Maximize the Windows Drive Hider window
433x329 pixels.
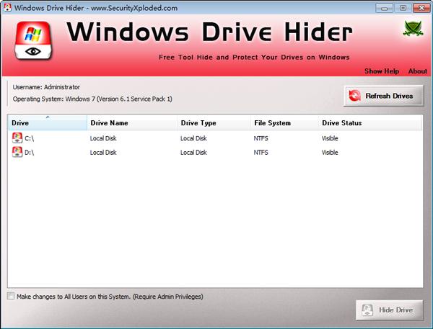pyautogui.click(x=403, y=8)
